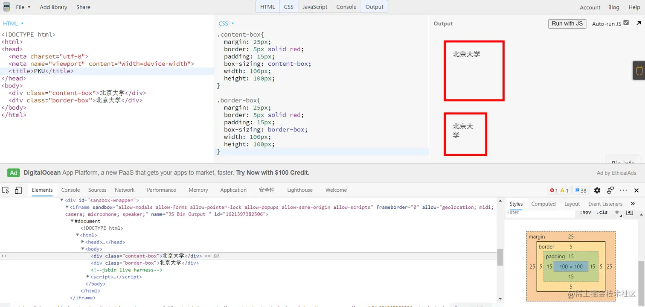Toggle the CSS panel button
The image size is (645, 307).
point(289,7)
